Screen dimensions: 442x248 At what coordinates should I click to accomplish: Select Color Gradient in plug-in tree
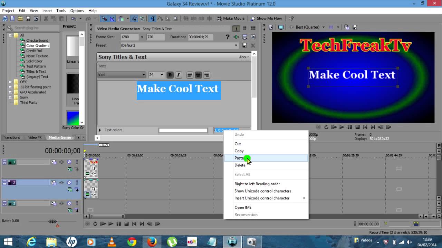click(38, 45)
